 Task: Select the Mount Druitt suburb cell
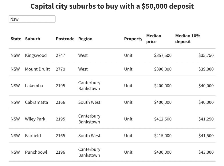point(37,69)
